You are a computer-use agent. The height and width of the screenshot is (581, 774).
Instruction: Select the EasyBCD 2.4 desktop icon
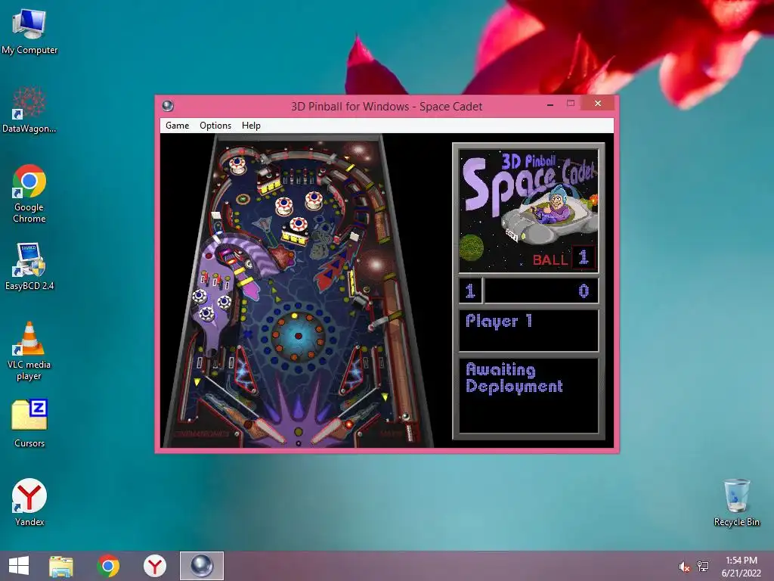point(29,267)
